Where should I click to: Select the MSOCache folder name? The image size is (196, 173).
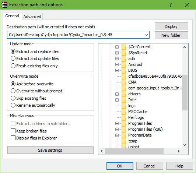pyautogui.click(x=138, y=112)
